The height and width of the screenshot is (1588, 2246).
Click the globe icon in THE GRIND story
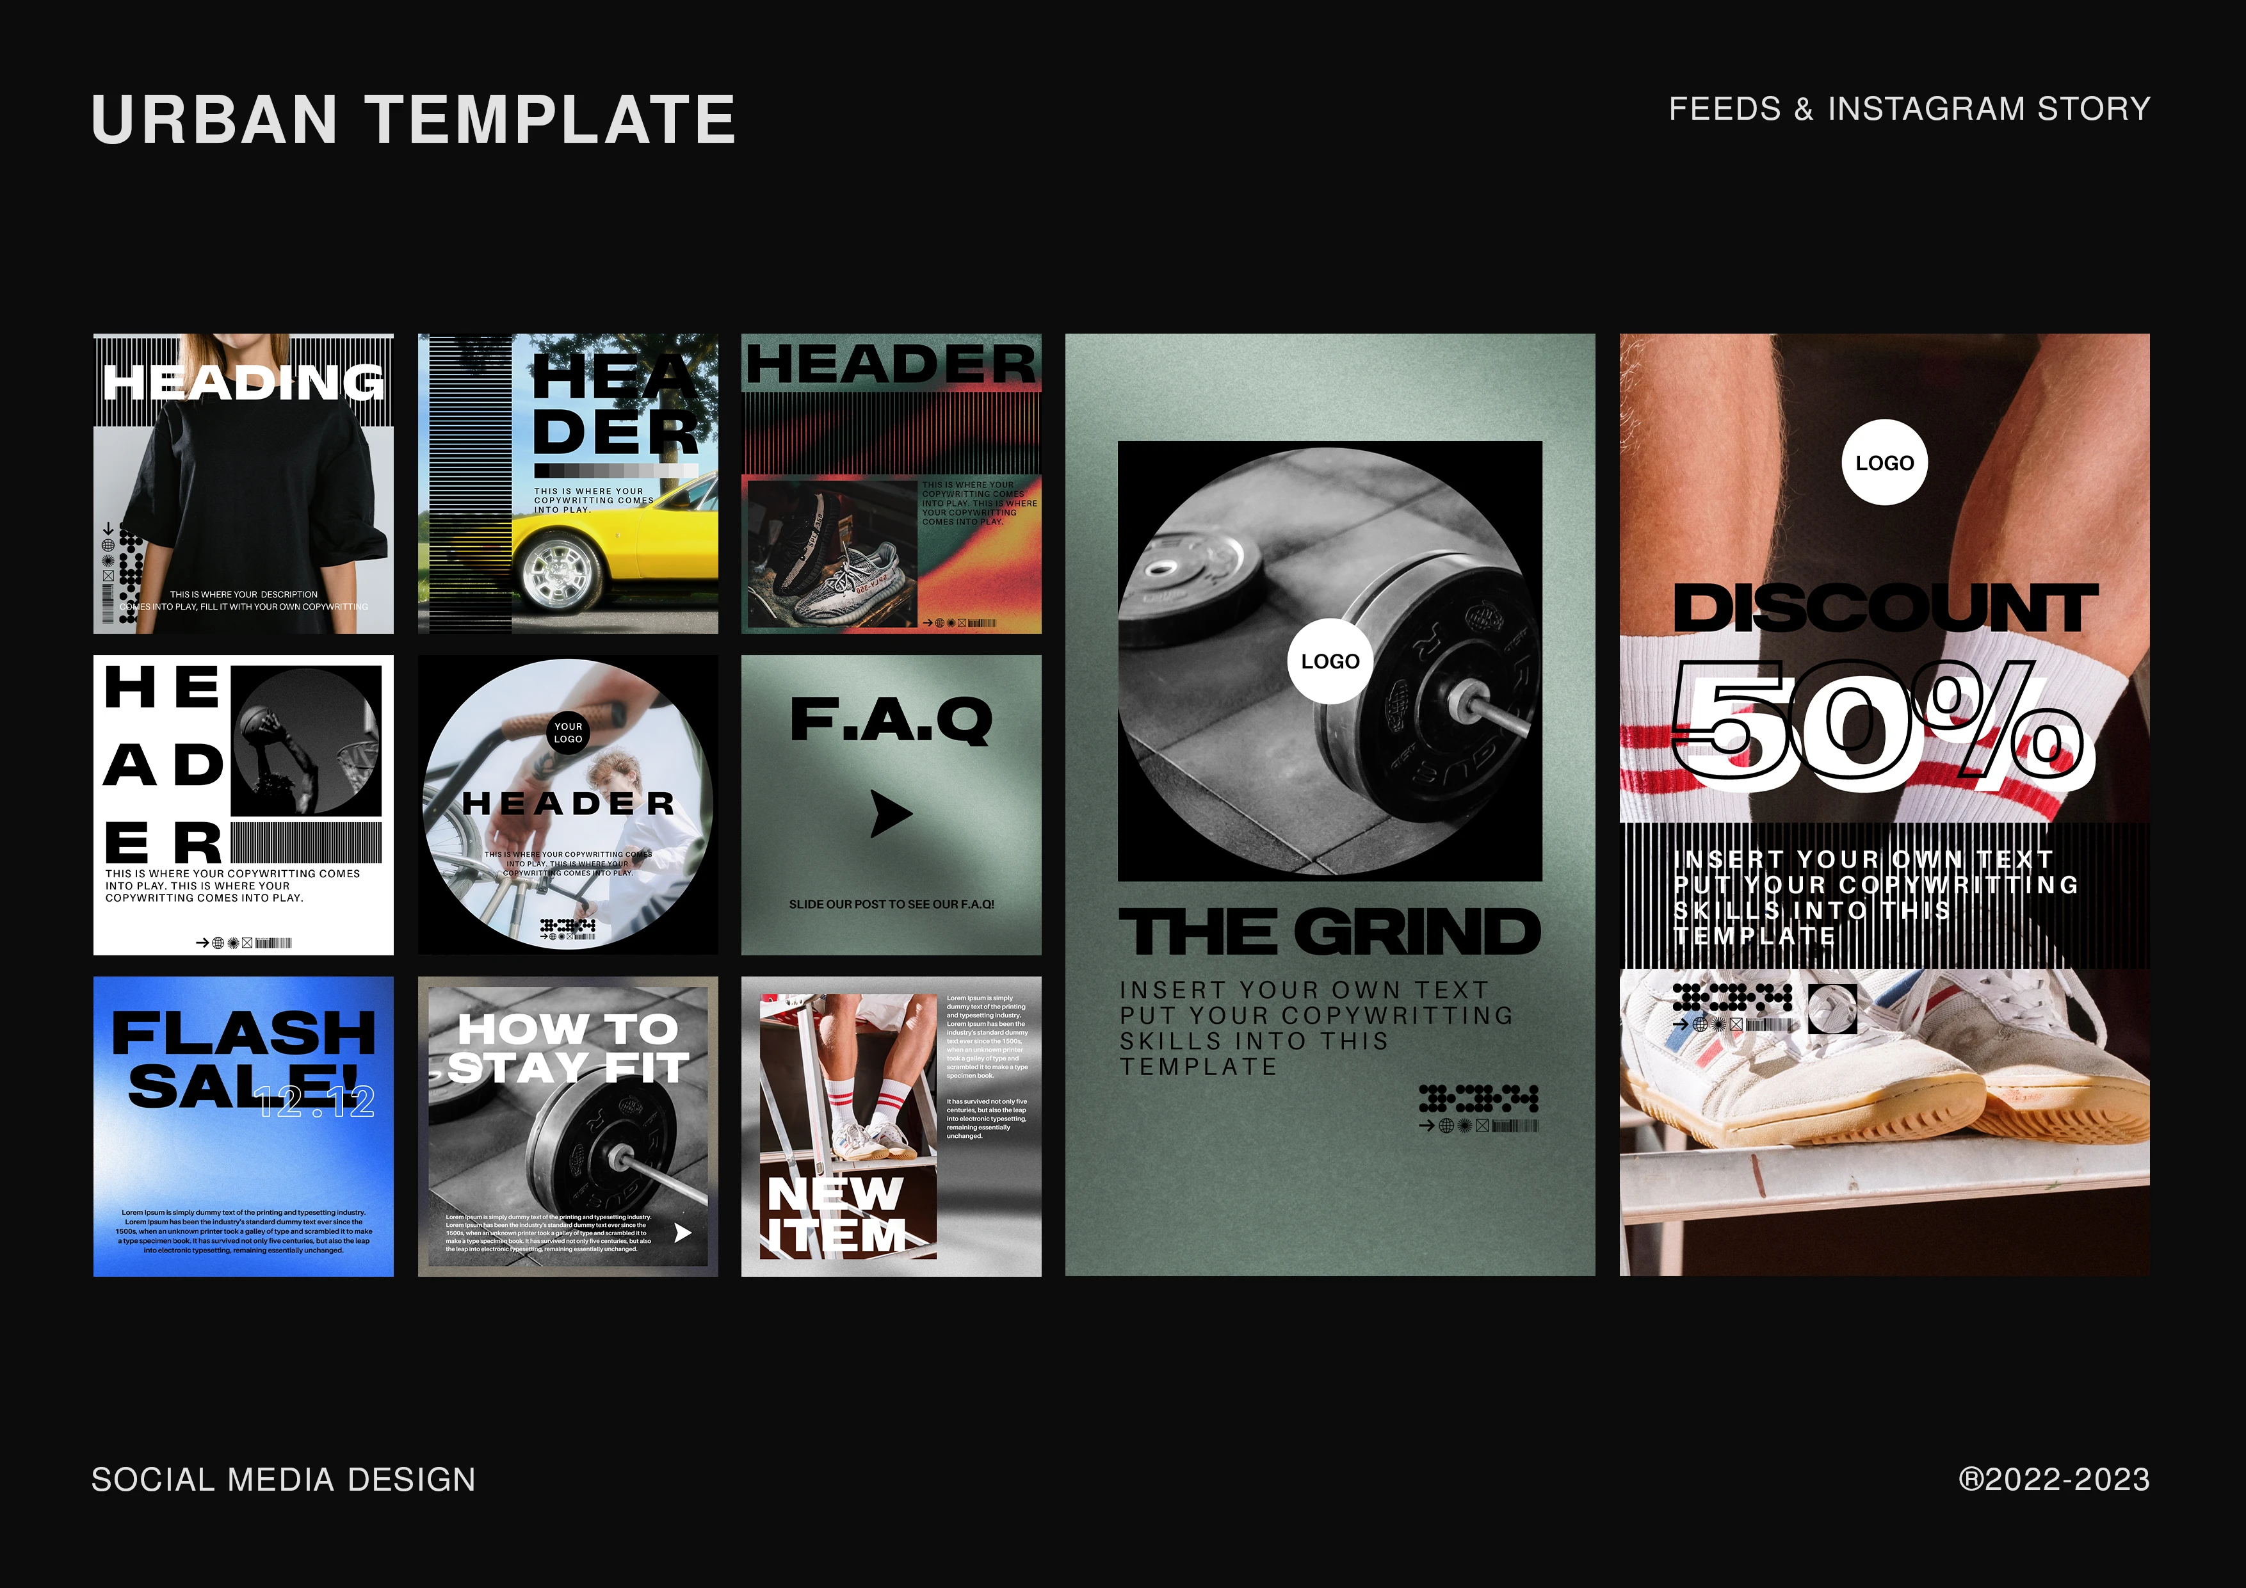click(1446, 1126)
